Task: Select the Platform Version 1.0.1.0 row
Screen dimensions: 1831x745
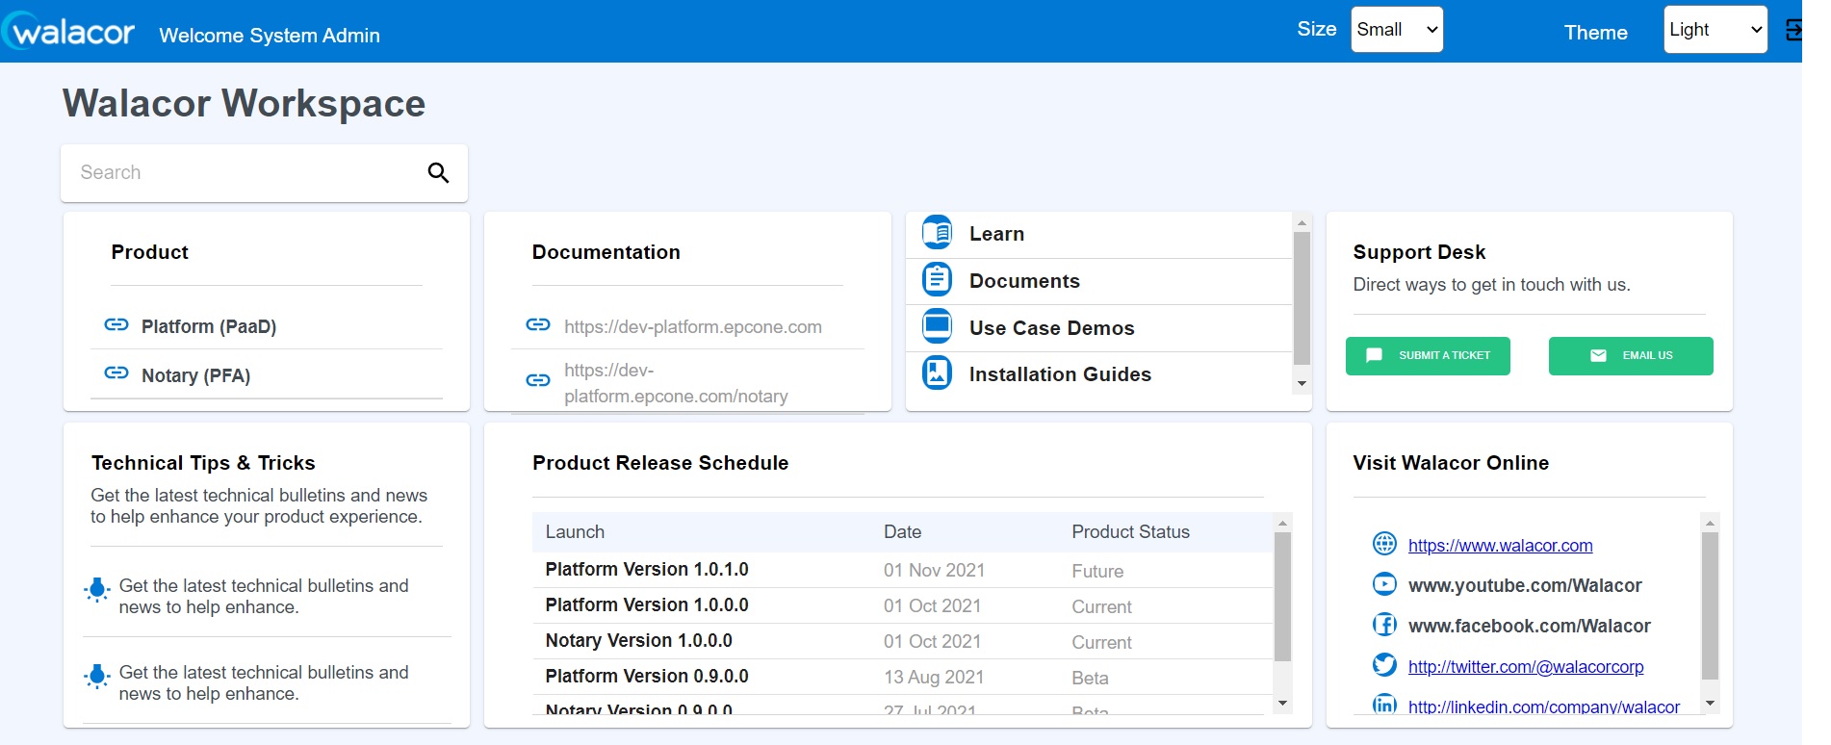Action: [x=902, y=570]
